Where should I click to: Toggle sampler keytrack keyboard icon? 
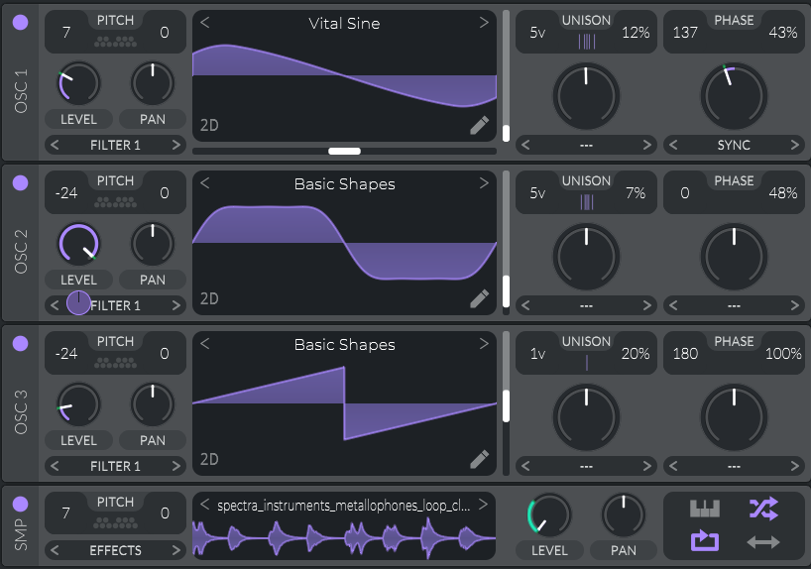tap(705, 509)
